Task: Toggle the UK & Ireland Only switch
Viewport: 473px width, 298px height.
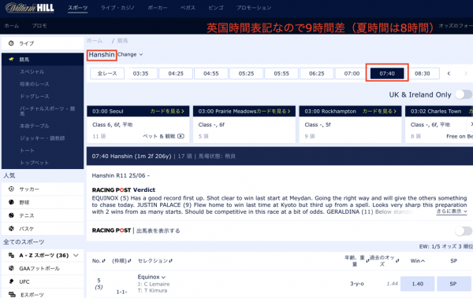Action: click(464, 94)
